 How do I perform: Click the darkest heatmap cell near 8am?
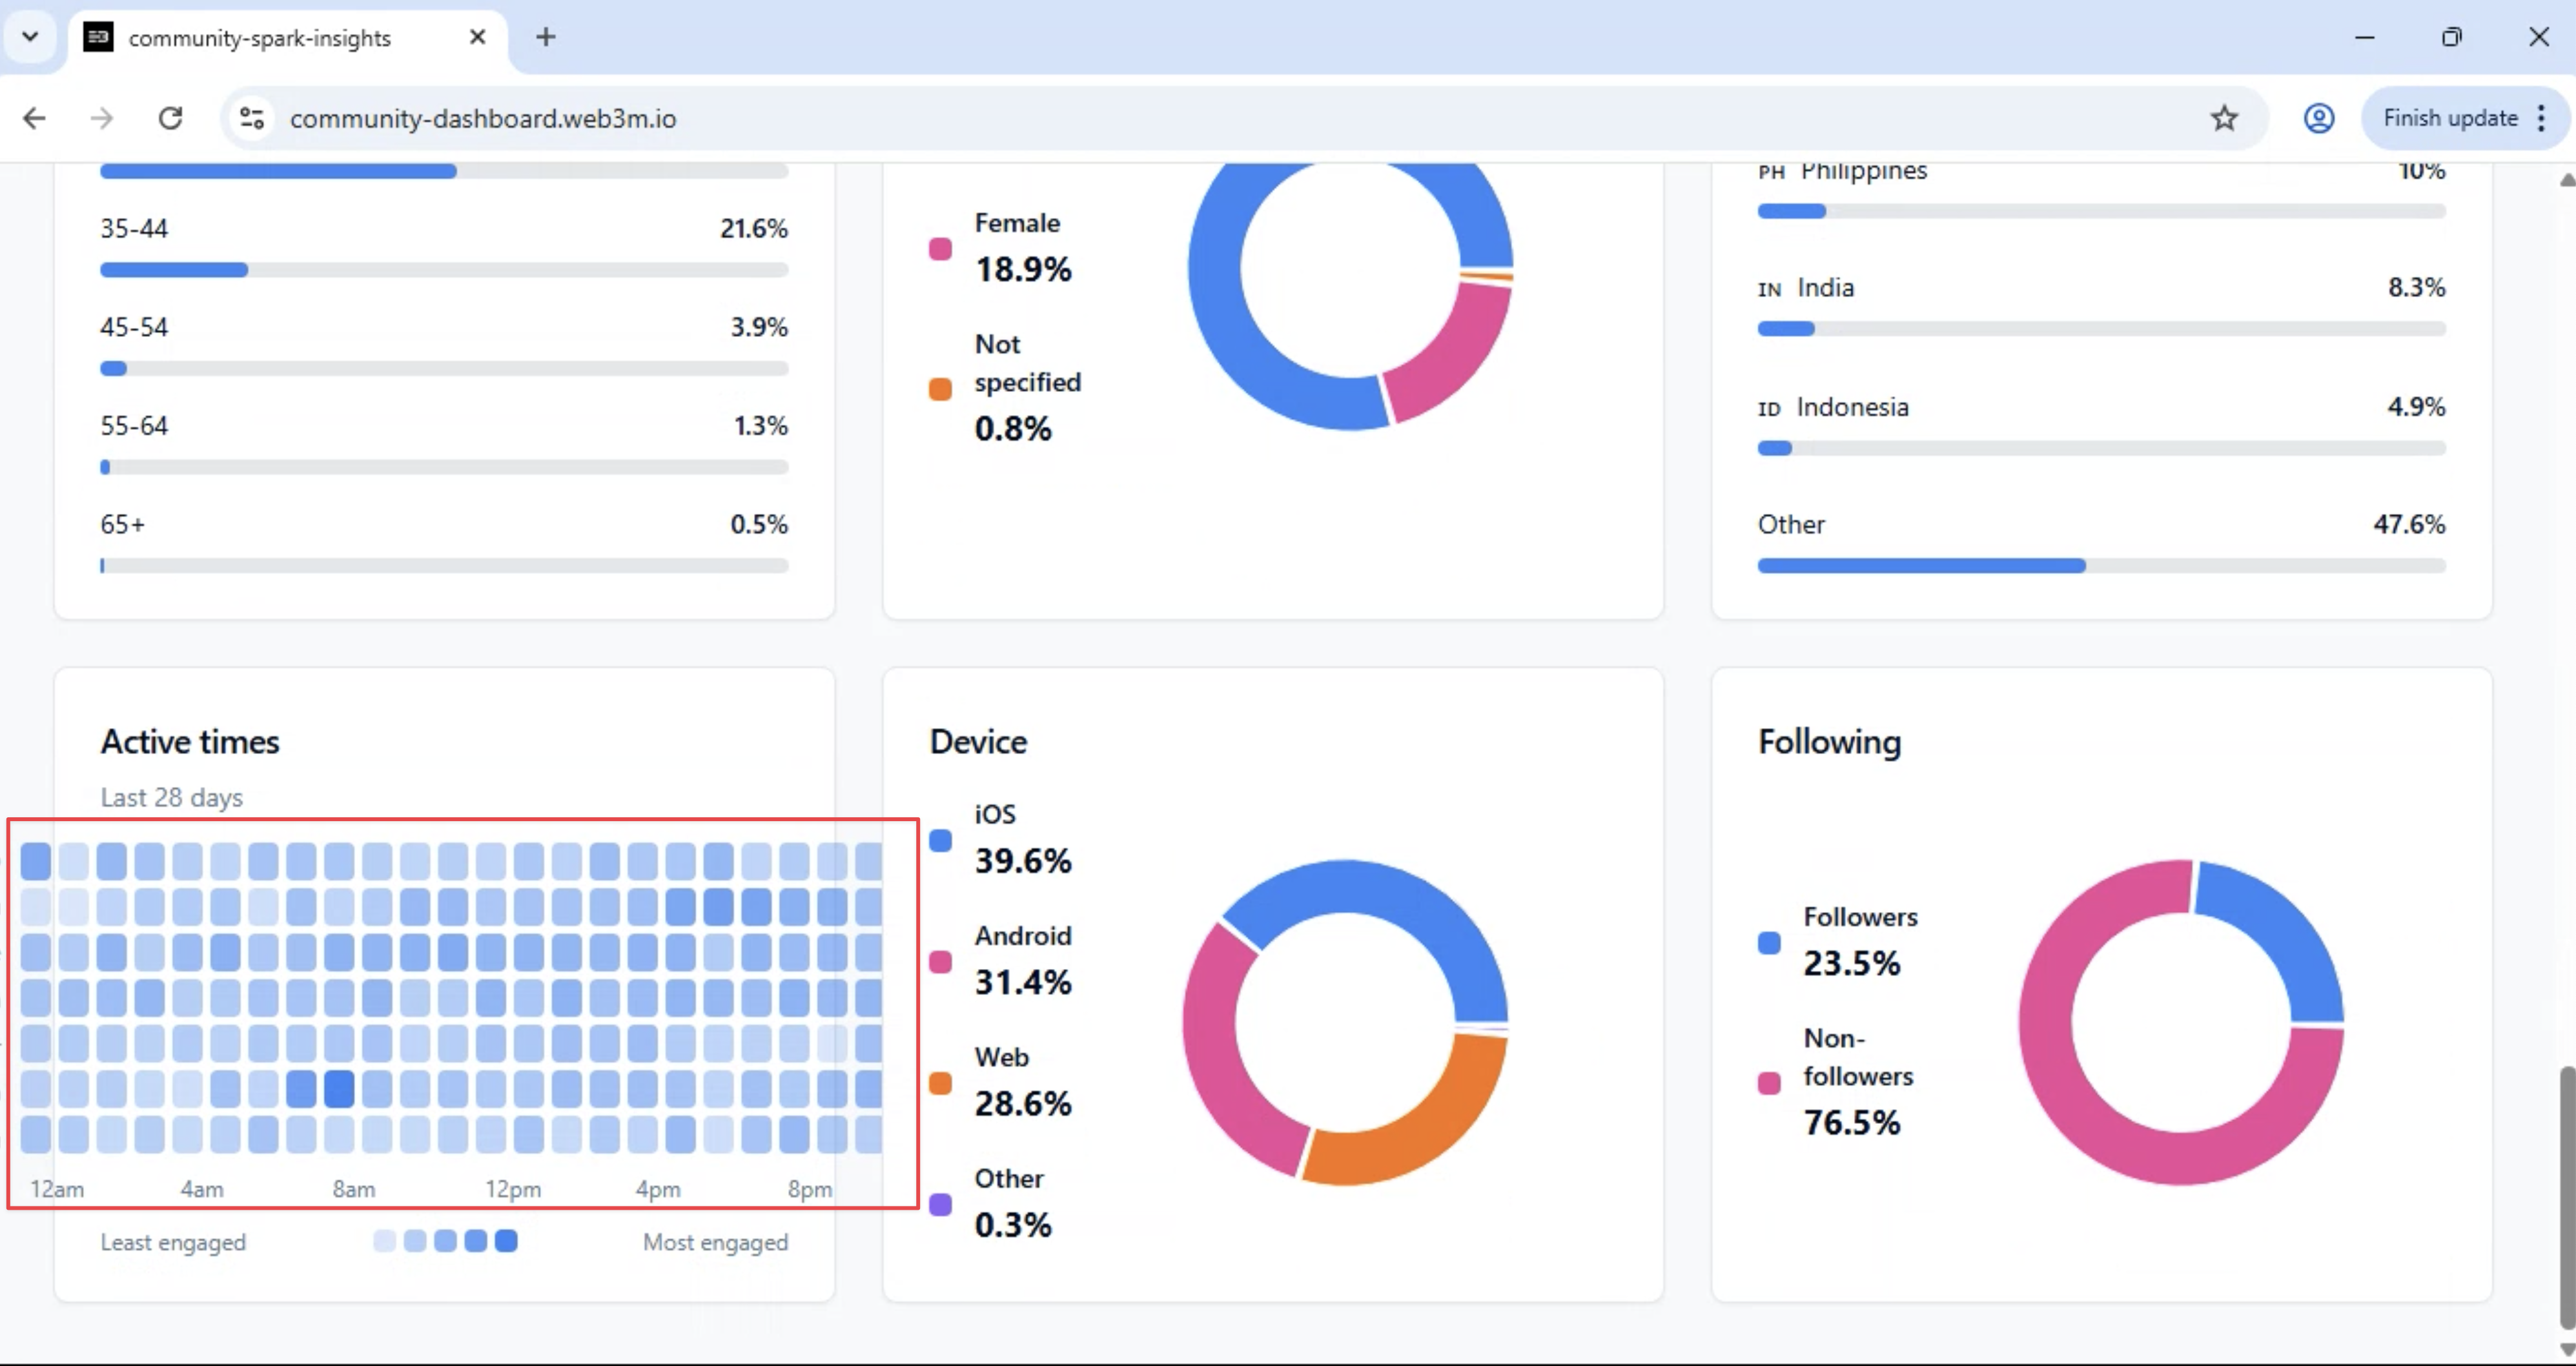[x=339, y=1088]
